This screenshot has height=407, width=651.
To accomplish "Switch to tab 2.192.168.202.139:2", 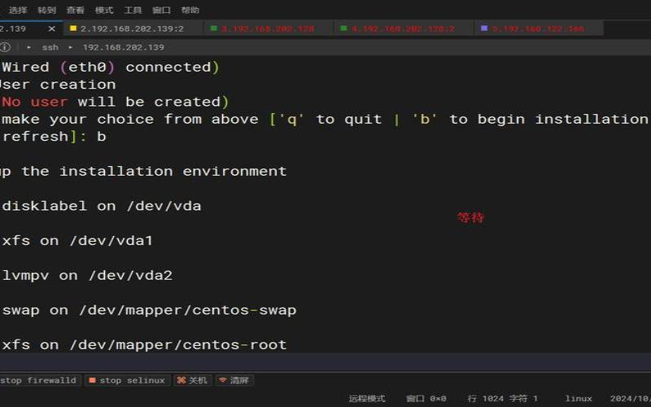I will (x=131, y=28).
